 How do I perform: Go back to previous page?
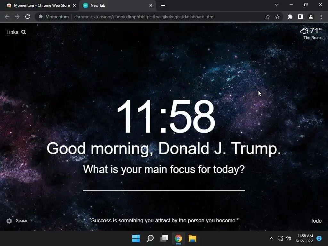[7, 17]
